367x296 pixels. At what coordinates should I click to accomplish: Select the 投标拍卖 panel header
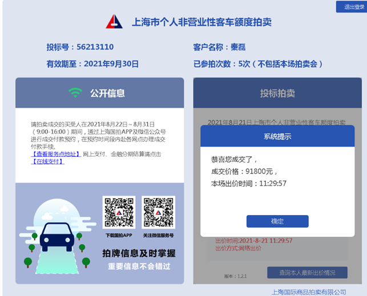pyautogui.click(x=277, y=93)
